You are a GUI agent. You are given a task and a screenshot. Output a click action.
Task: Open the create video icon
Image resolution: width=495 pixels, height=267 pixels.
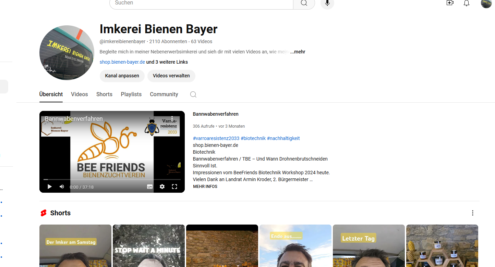[x=450, y=3]
